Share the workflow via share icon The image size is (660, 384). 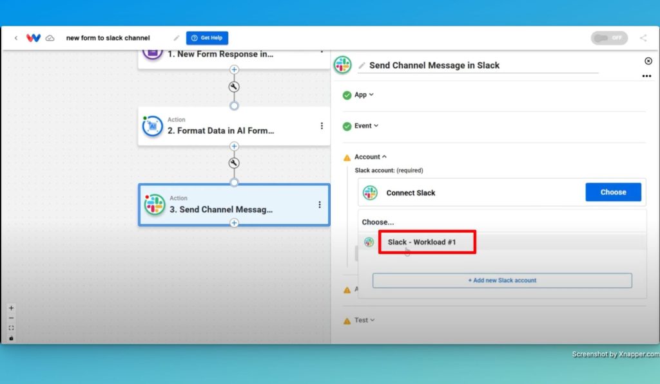[643, 38]
